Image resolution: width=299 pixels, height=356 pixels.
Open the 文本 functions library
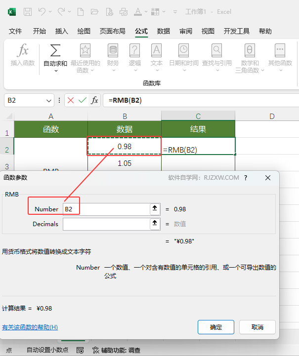click(157, 58)
